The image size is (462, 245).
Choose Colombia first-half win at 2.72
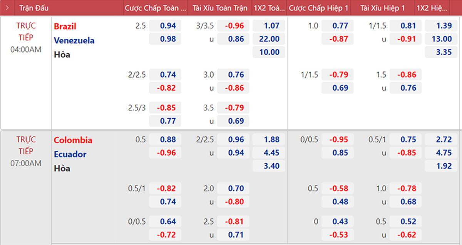441,139
